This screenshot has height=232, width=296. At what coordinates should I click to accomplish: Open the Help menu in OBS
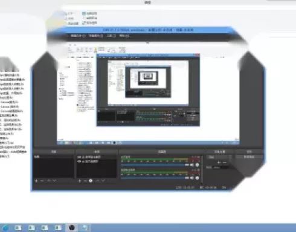pos(124,36)
